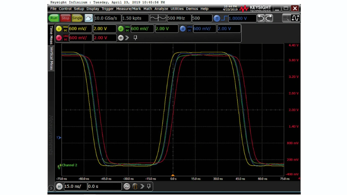Expand the bottom-left results panel chevron
This screenshot has width=347, height=195.
[x=51, y=188]
